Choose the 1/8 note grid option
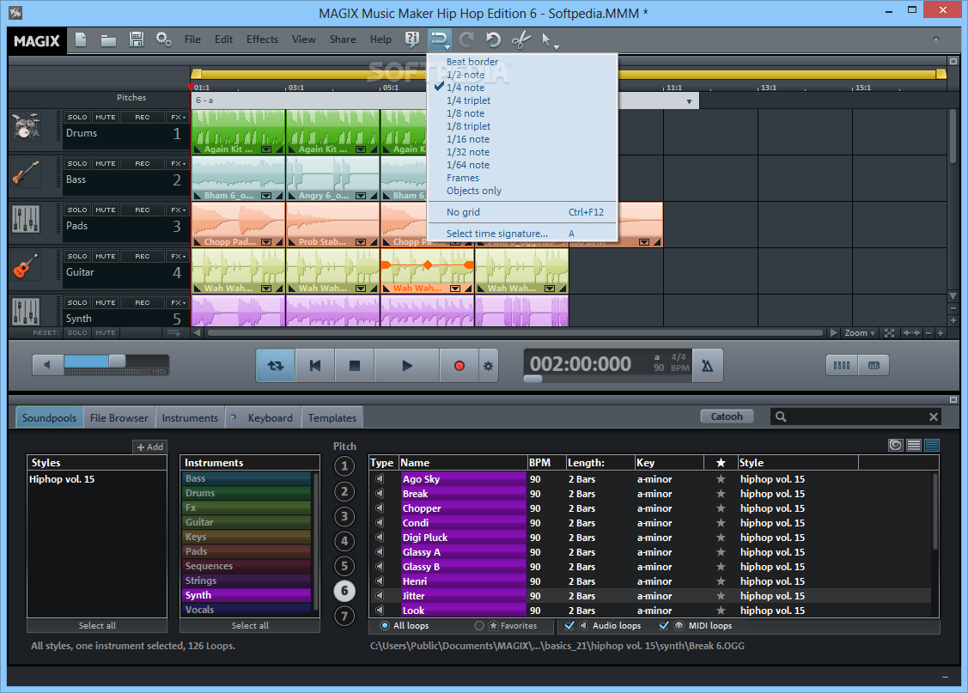This screenshot has width=968, height=693. [466, 113]
